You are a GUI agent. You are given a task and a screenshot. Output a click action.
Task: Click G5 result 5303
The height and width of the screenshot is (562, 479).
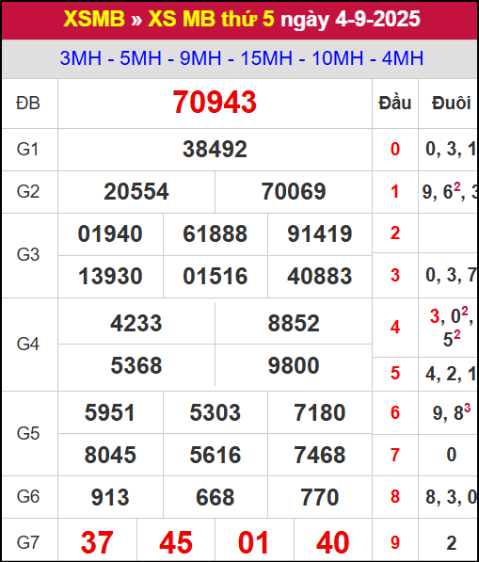tap(215, 412)
